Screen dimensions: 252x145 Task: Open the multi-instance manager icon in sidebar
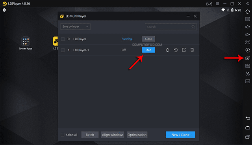pos(248,58)
